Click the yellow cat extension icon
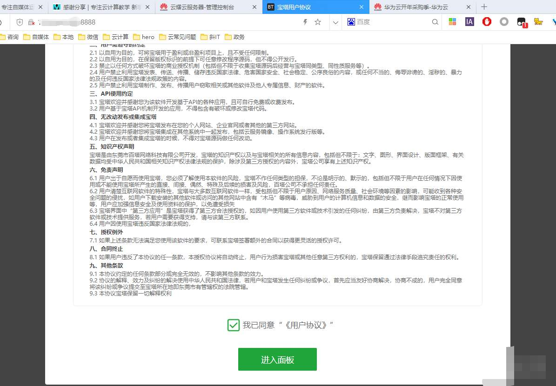Viewport: 556px width, 386px height. [538, 22]
